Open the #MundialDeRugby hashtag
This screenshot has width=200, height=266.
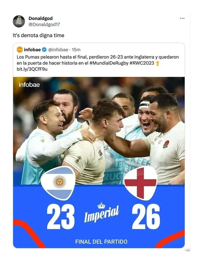pos(109,63)
